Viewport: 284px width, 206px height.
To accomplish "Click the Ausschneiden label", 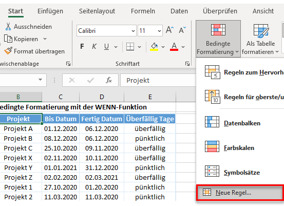I will [x=33, y=27].
